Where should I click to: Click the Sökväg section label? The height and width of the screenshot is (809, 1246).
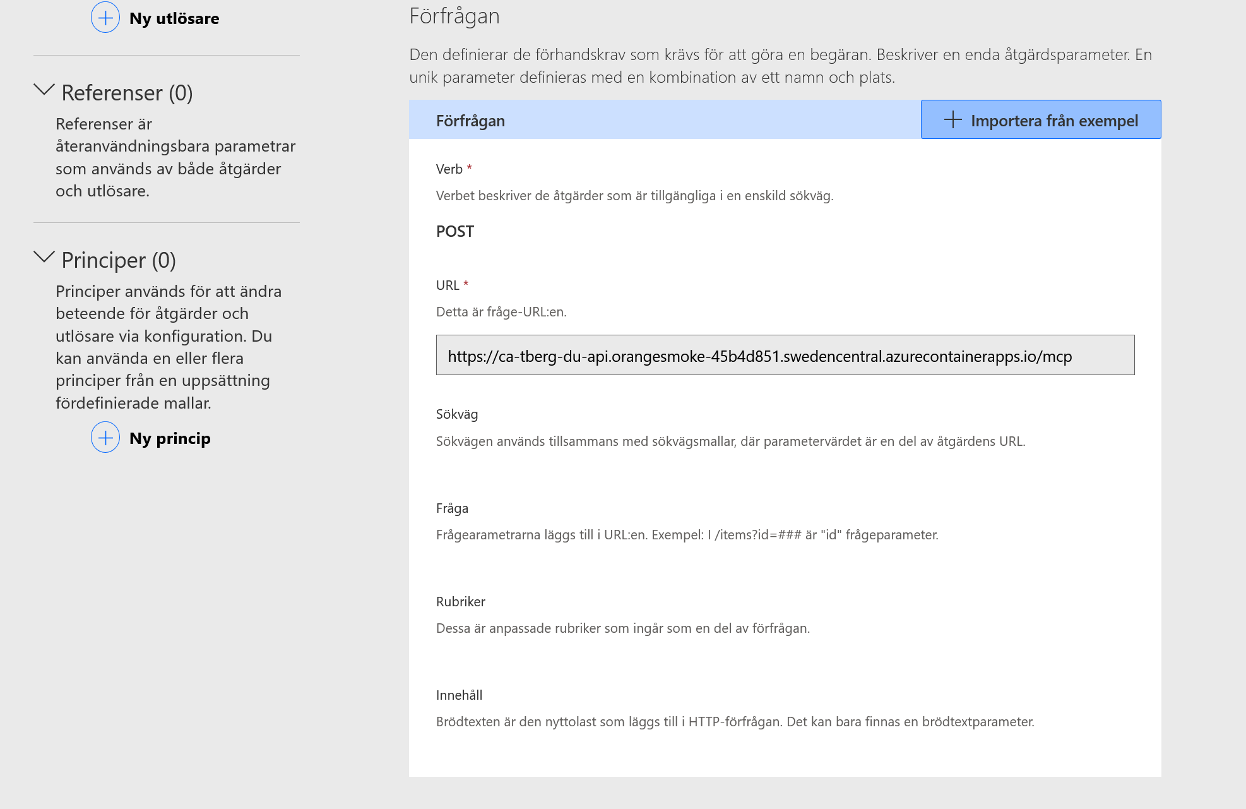(x=457, y=414)
